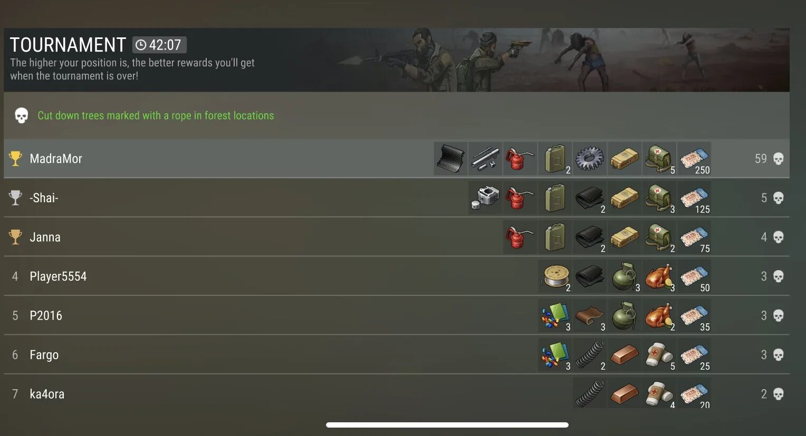The height and width of the screenshot is (436, 806).
Task: Tap the grenade reward in Player5554 row
Action: point(625,276)
